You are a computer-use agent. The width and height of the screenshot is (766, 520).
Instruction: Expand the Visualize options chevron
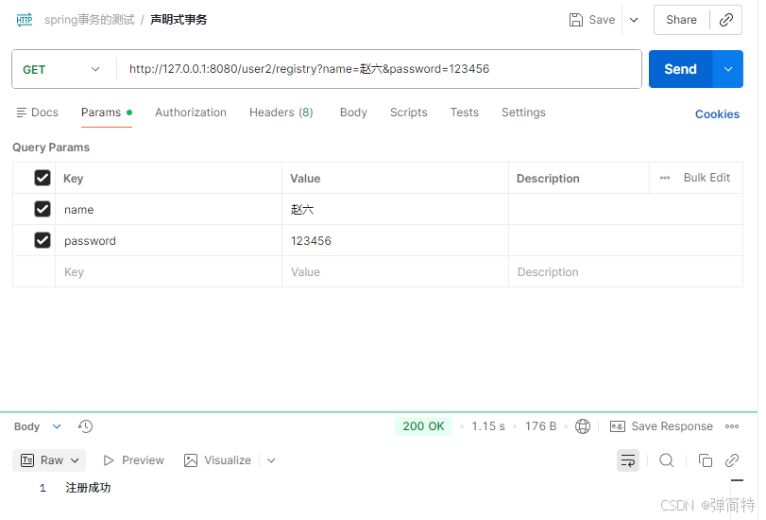(271, 460)
